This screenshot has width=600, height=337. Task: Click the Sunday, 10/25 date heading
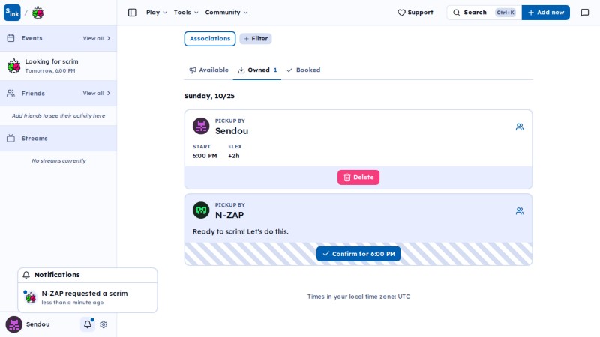[209, 96]
